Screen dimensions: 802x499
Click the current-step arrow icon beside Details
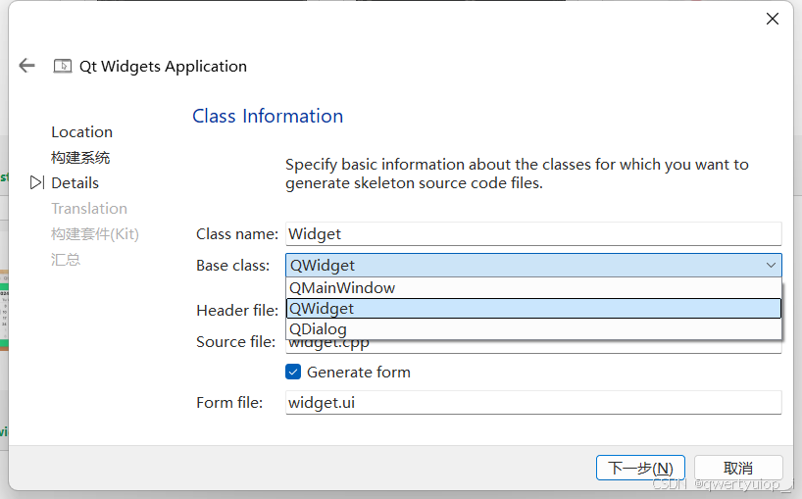point(37,182)
